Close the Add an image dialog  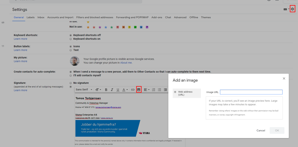point(284,78)
